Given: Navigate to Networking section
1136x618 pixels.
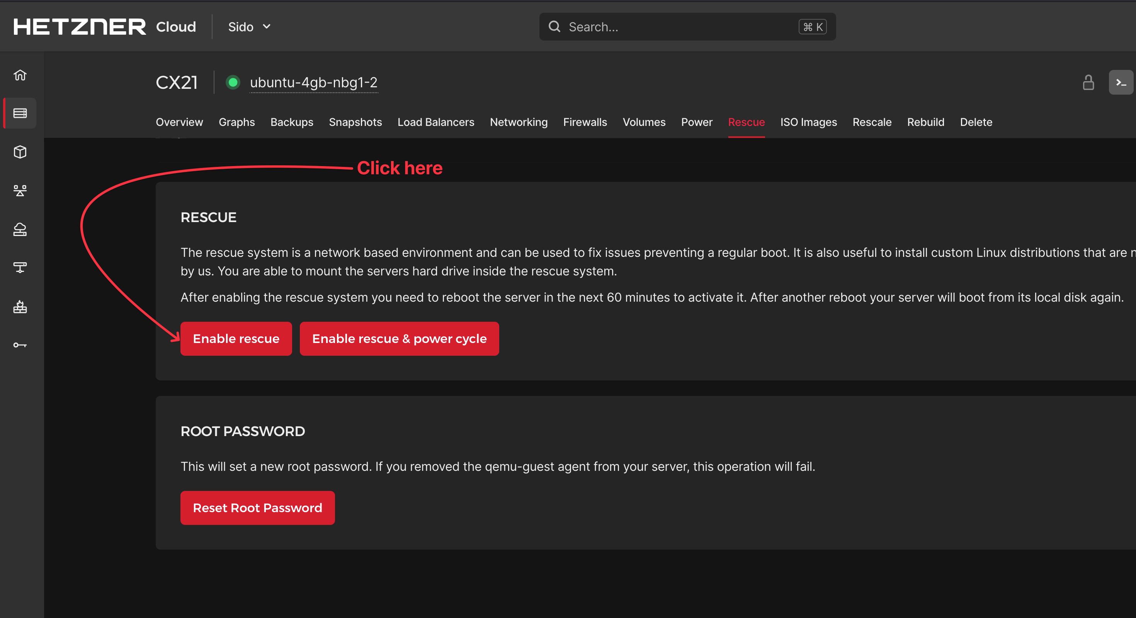Looking at the screenshot, I should pos(519,122).
